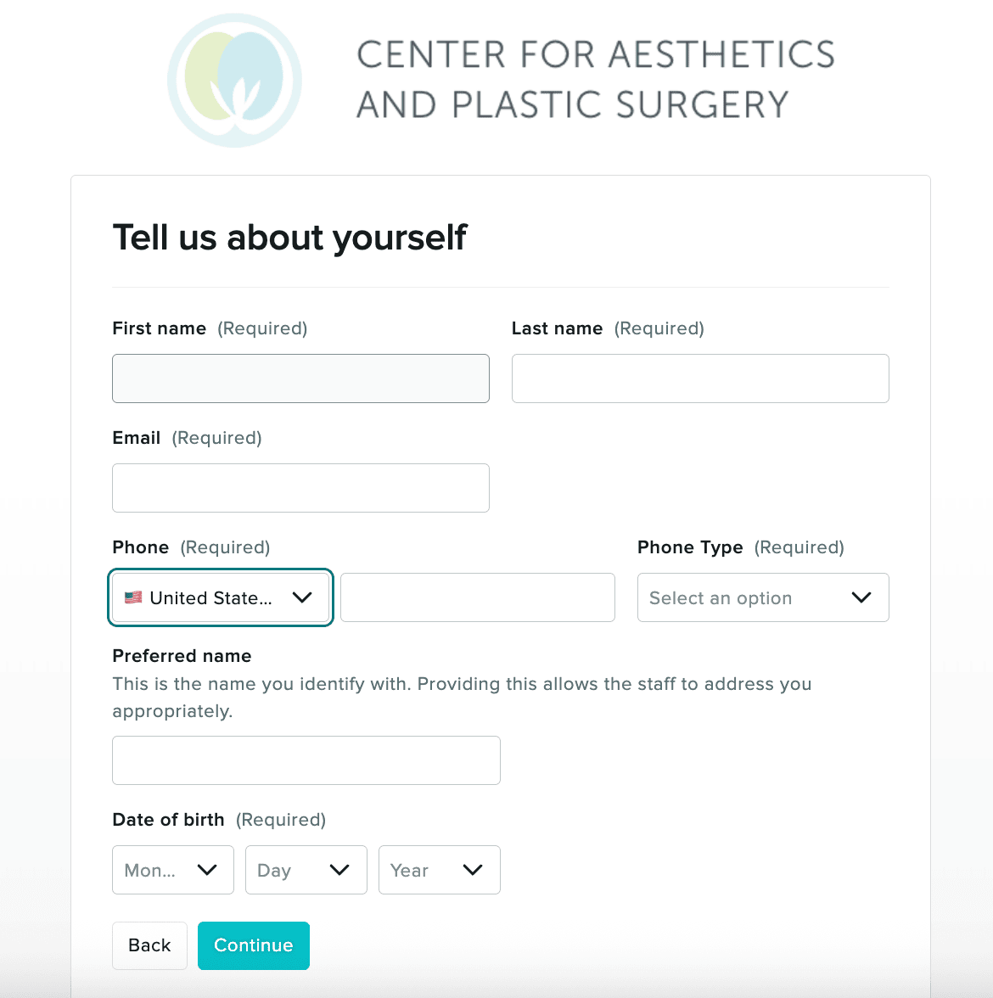This screenshot has width=993, height=998.
Task: Click the clinic leaf logo icon
Action: pos(235,81)
